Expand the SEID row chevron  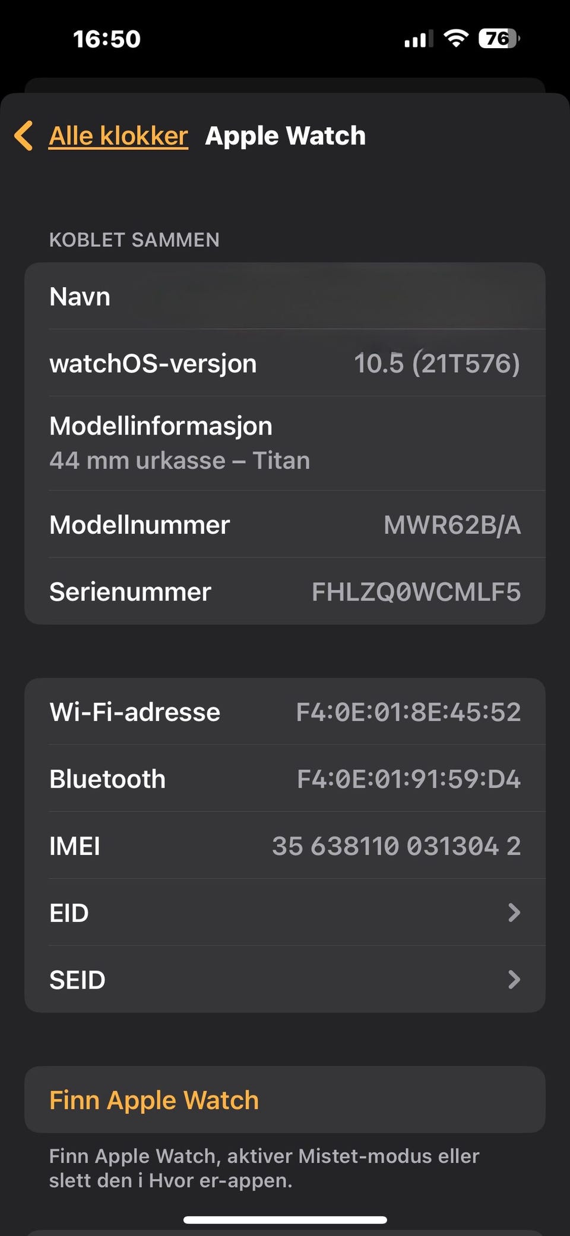[x=514, y=980]
